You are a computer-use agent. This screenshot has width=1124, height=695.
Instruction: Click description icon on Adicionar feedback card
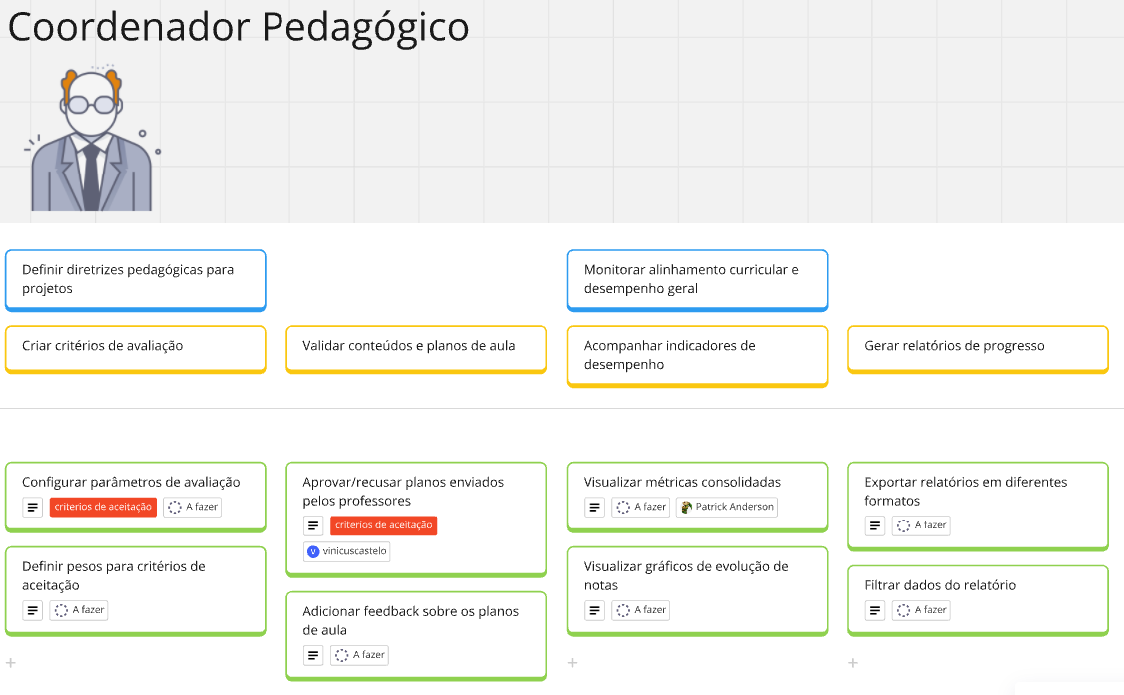(313, 655)
